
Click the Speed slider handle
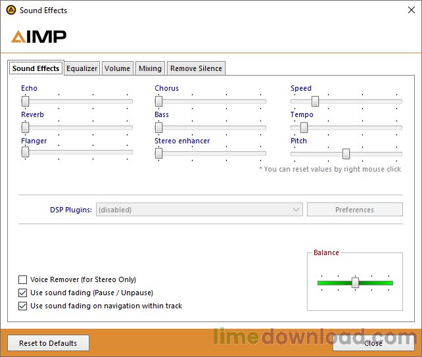tap(315, 101)
